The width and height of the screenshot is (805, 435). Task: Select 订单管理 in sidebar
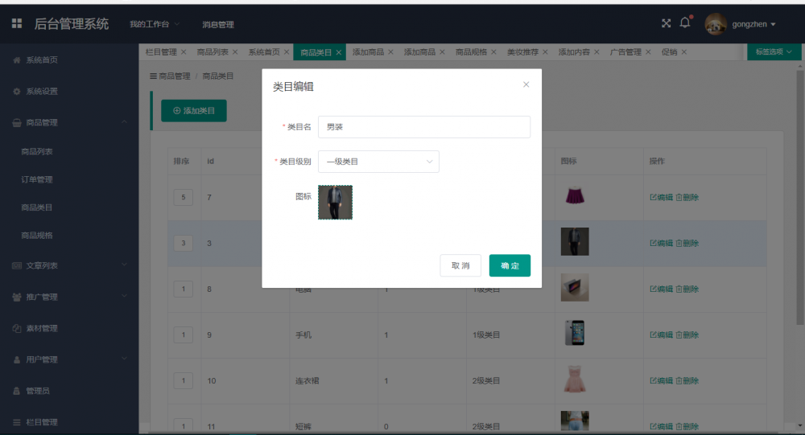point(37,179)
